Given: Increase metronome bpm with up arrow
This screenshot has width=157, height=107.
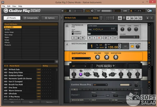Looking at the screenshot, I should (x=120, y=45).
